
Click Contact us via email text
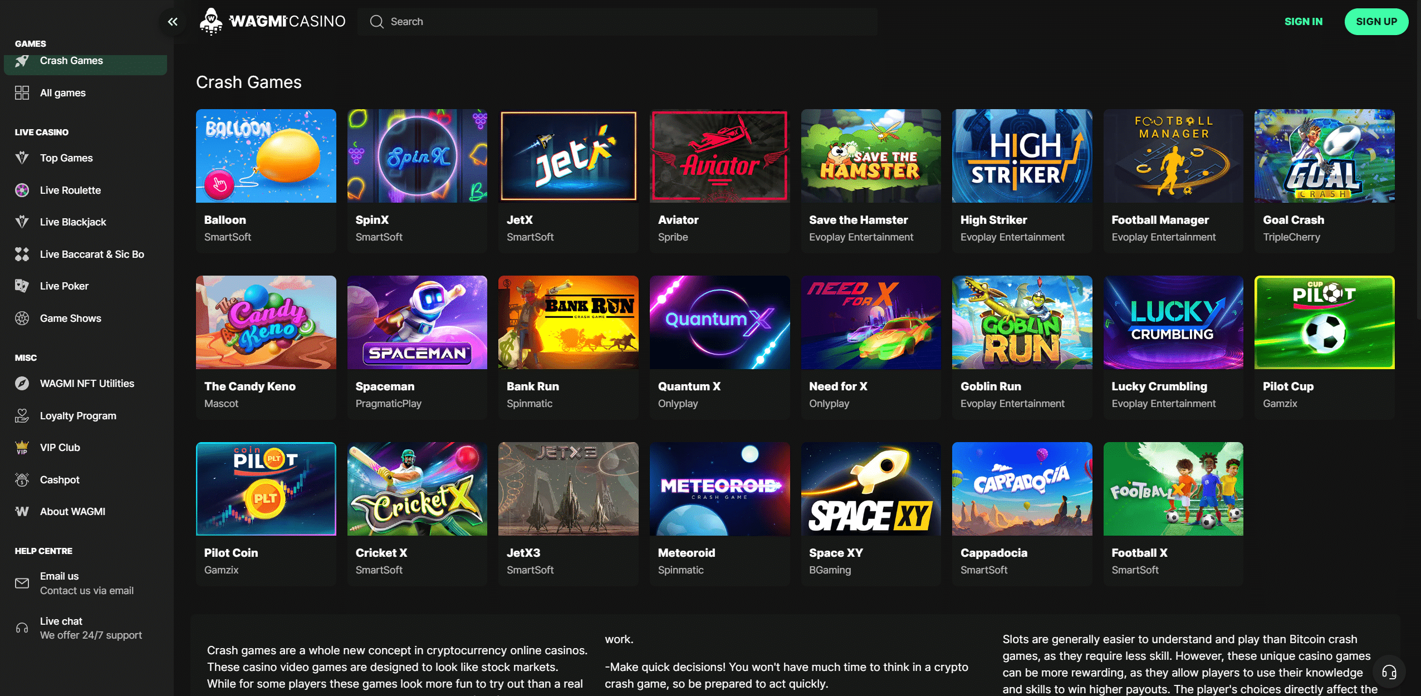(87, 591)
